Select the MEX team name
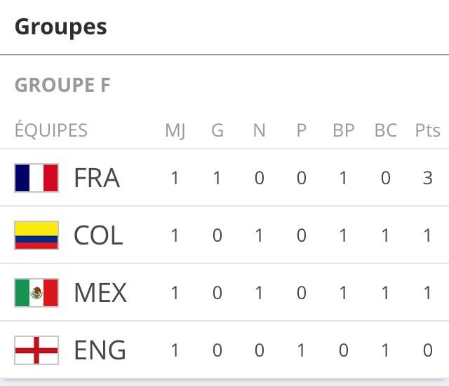The image size is (449, 386). [x=100, y=293]
